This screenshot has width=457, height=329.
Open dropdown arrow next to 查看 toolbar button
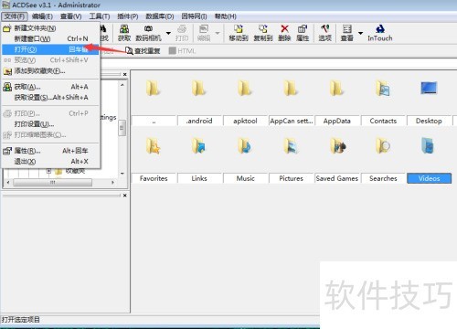[x=360, y=33]
